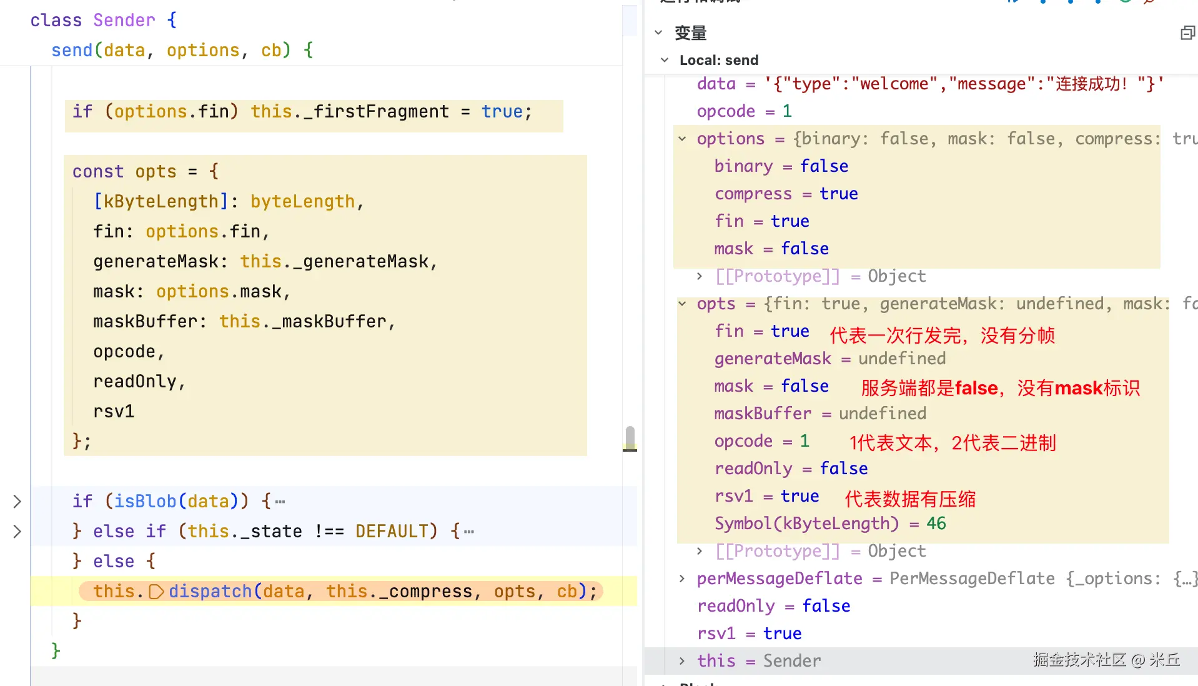Screen dimensions: 1198x686
Task: Click kByteLength in the opts object literal
Action: click(x=161, y=202)
